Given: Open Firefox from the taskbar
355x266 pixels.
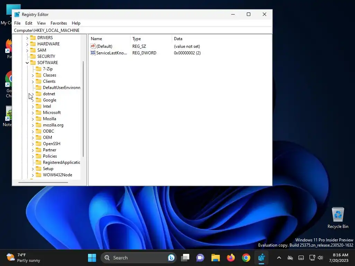Looking at the screenshot, I should coord(231,258).
